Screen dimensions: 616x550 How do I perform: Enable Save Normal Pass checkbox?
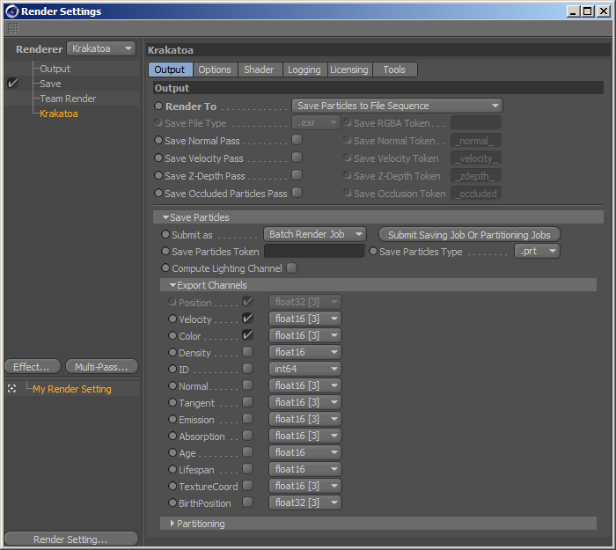pyautogui.click(x=297, y=140)
